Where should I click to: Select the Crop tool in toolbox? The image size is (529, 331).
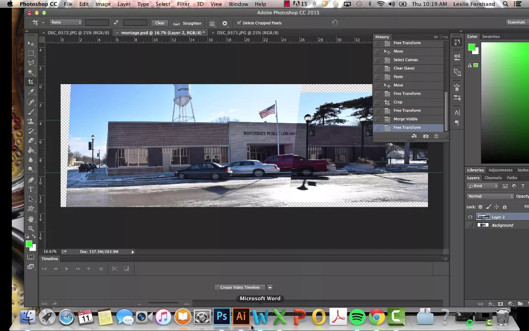pyautogui.click(x=31, y=82)
